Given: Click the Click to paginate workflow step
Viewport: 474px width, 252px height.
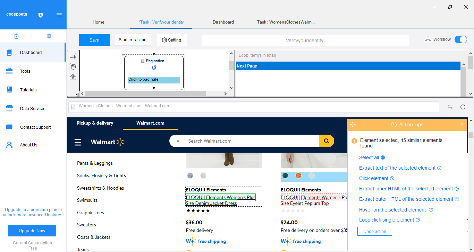Looking at the screenshot, I should point(154,80).
